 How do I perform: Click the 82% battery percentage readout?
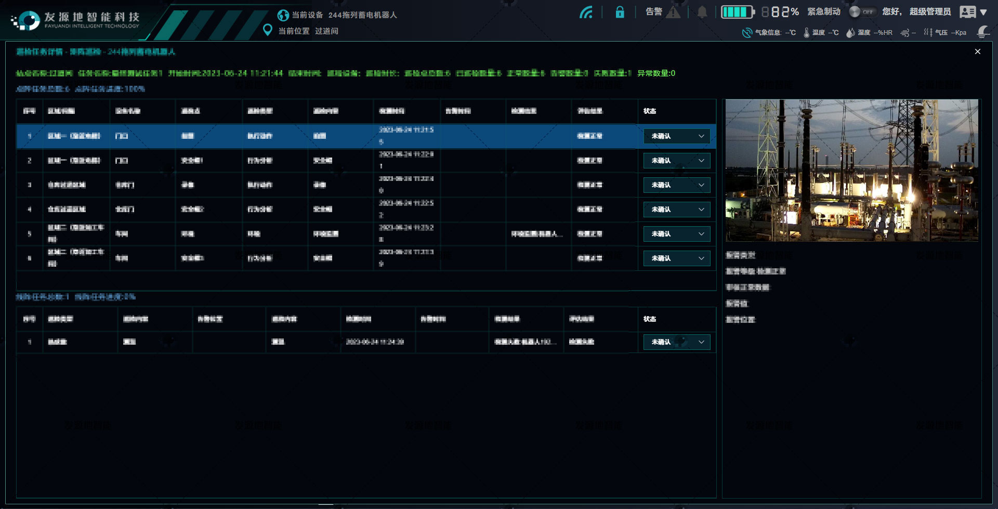coord(780,12)
